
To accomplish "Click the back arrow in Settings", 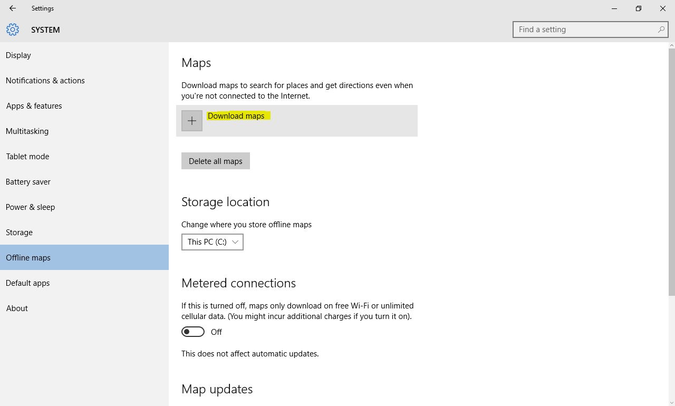I will (12, 8).
